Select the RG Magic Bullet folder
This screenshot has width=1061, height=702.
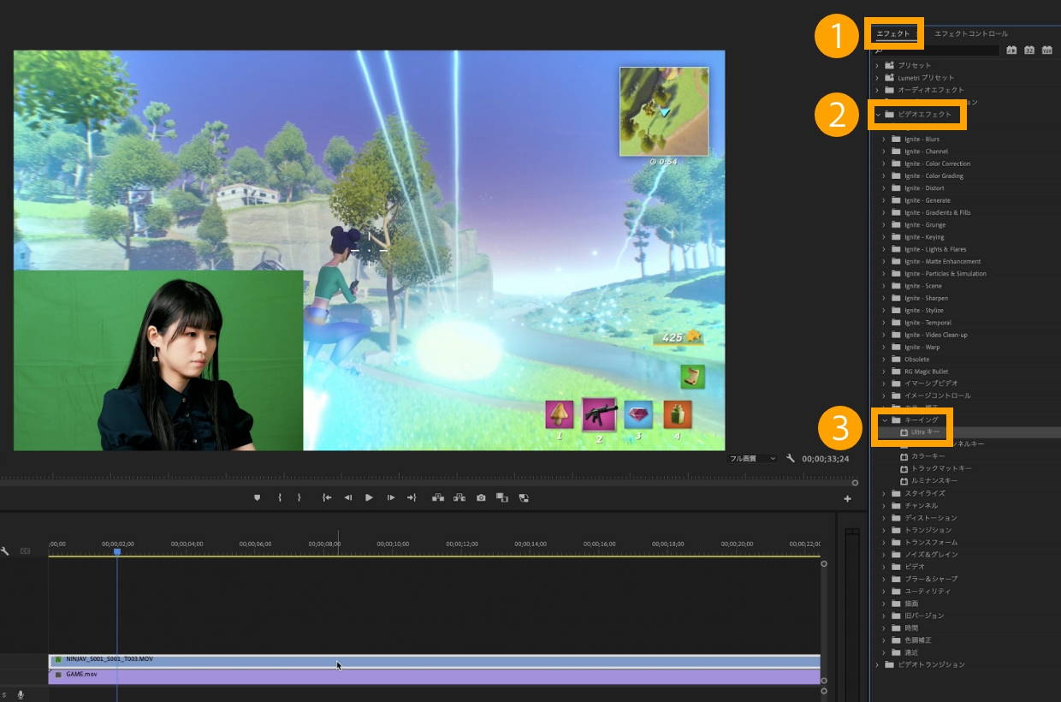pos(926,372)
